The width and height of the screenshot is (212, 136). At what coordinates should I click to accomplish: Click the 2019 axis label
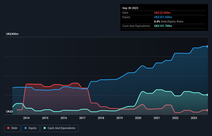pos(120,118)
